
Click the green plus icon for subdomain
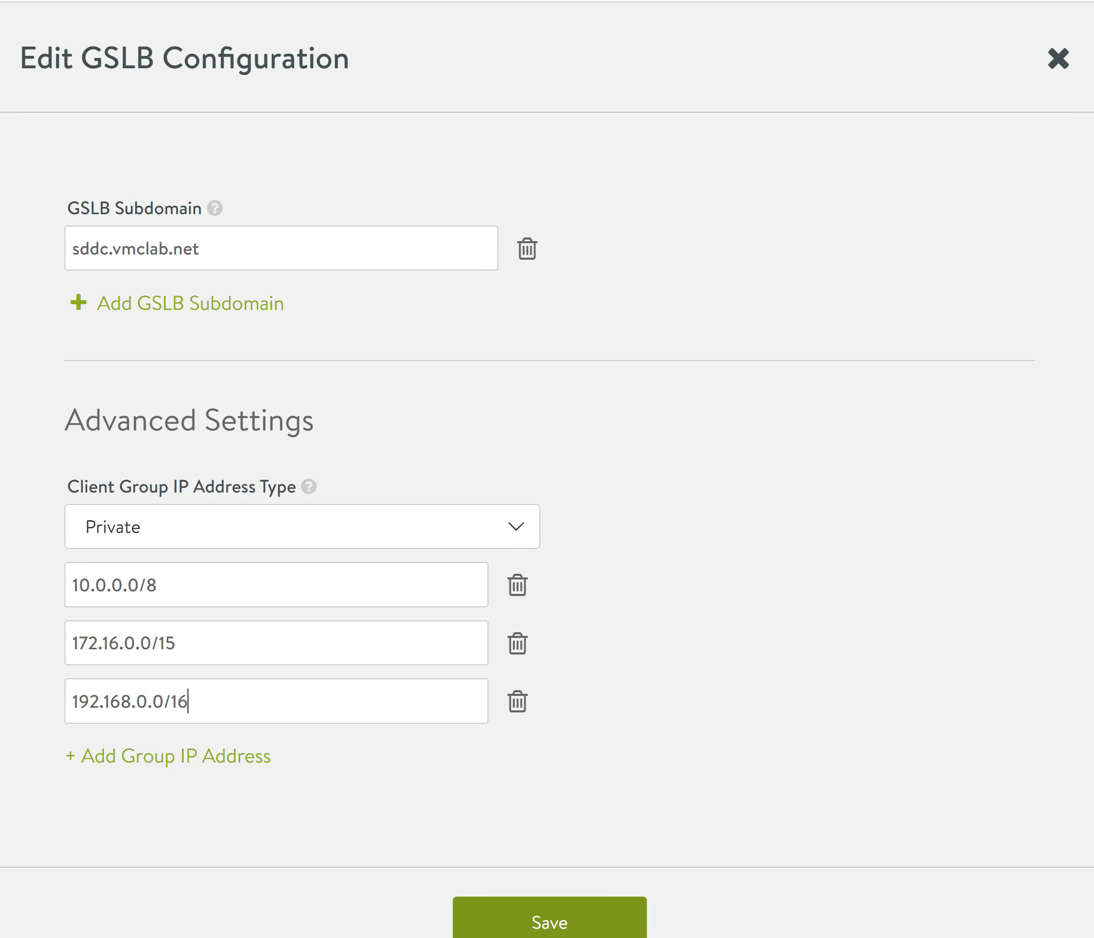click(x=78, y=302)
